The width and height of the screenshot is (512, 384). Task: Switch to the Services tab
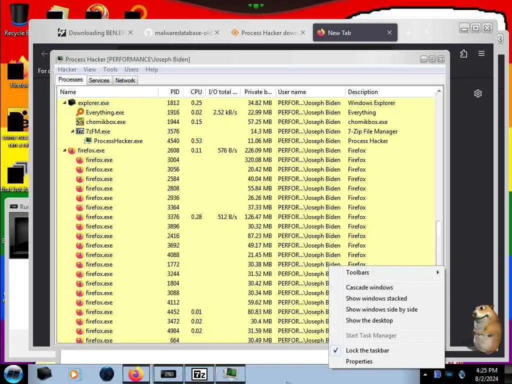pos(99,80)
